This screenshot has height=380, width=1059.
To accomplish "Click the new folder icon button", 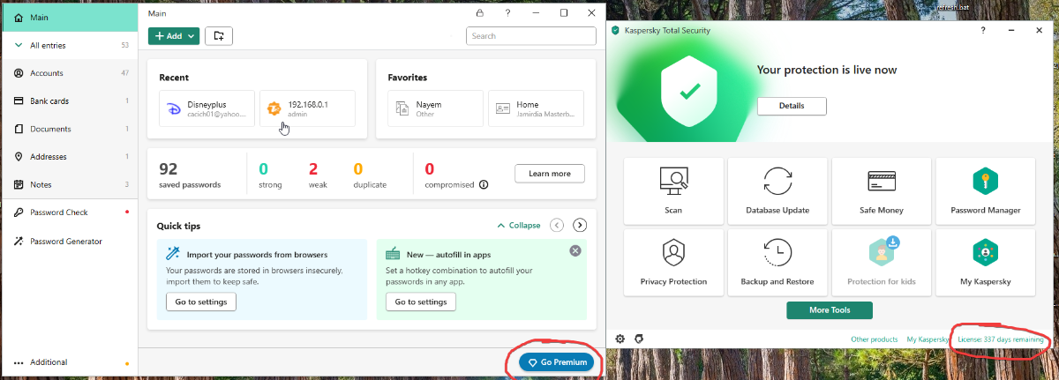I will click(x=219, y=36).
